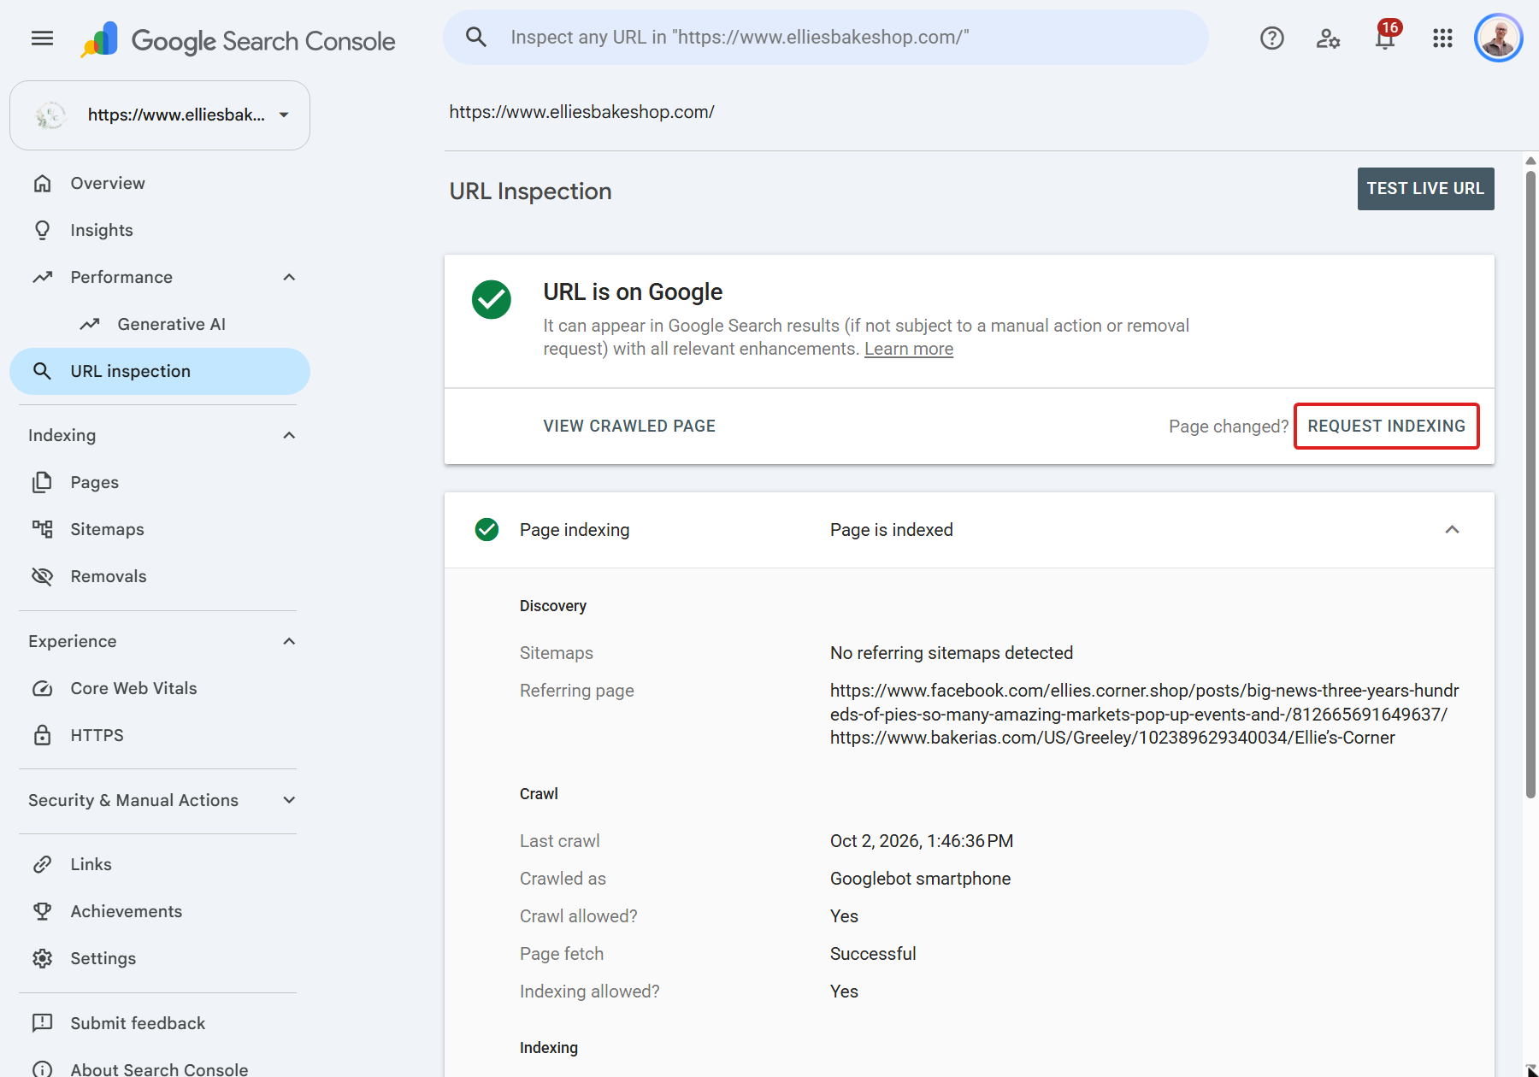Screen dimensions: 1539x1077
Task: Click "No referring sitemaps detected" text
Action: point(952,653)
